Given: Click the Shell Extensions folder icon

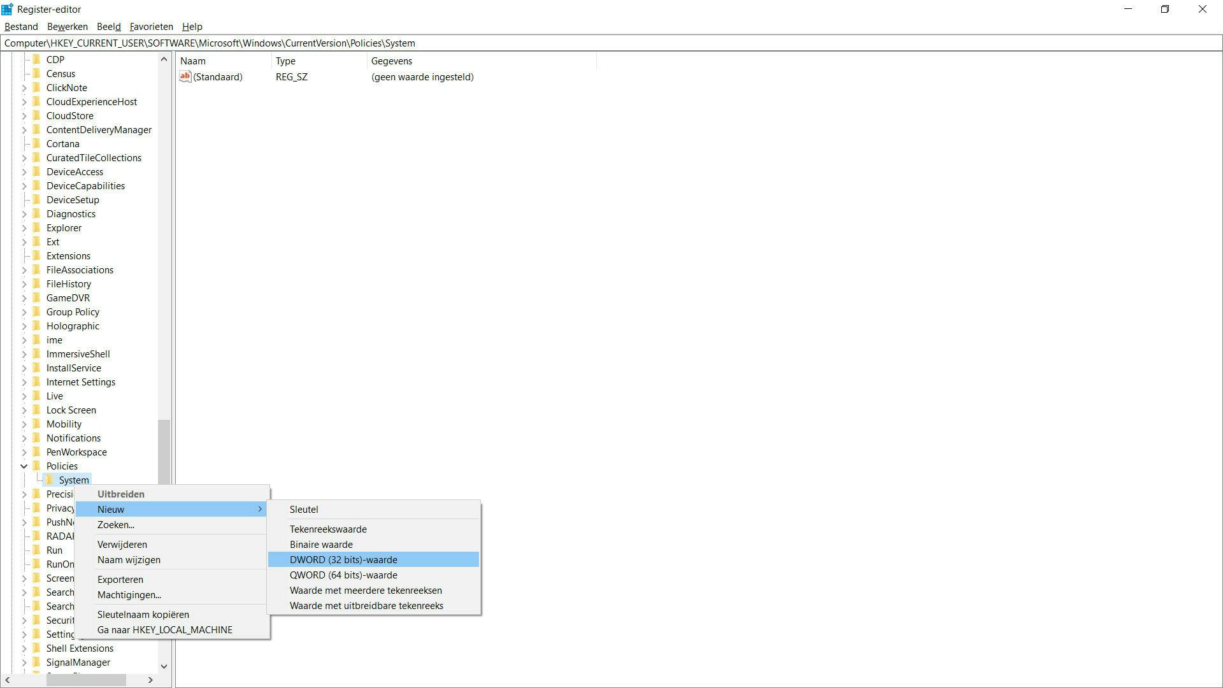Looking at the screenshot, I should (x=37, y=648).
